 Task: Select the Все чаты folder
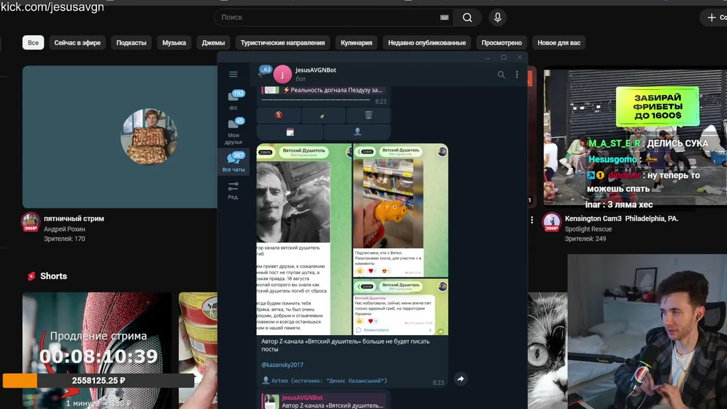click(x=233, y=162)
